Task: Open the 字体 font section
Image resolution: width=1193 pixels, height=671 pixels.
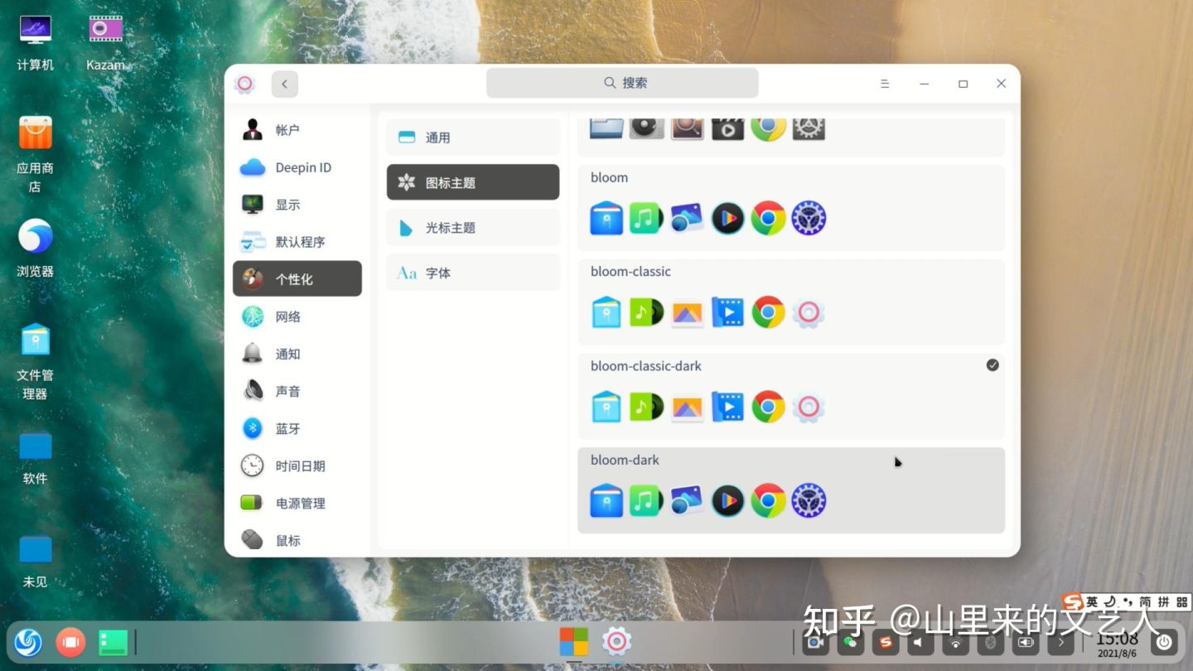Action: click(473, 273)
